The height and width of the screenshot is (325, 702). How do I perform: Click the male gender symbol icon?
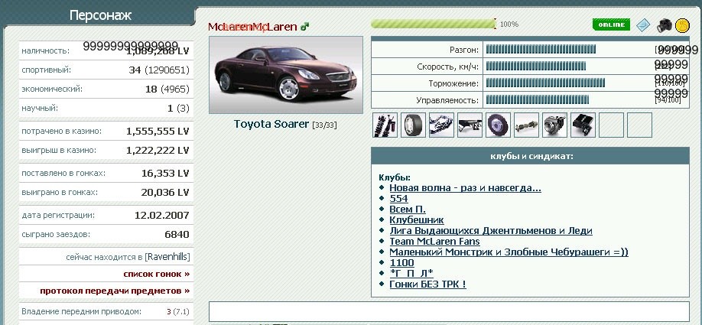point(305,27)
